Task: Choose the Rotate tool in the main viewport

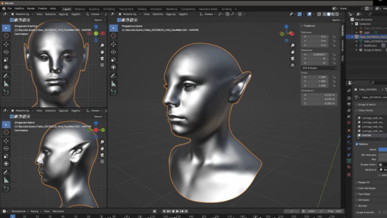Action: click(113, 52)
